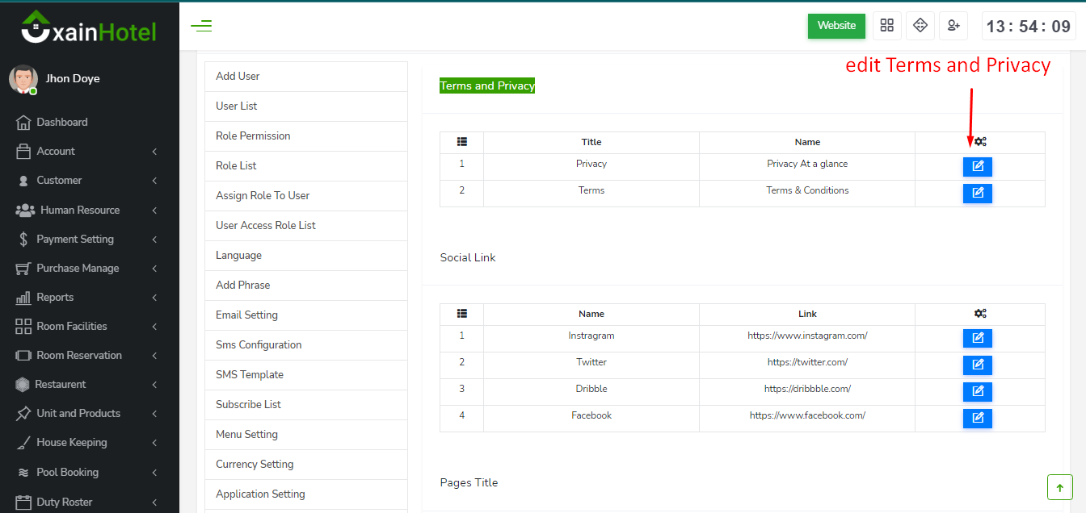1086x513 pixels.
Task: Edit the Instragram social link
Action: (977, 338)
